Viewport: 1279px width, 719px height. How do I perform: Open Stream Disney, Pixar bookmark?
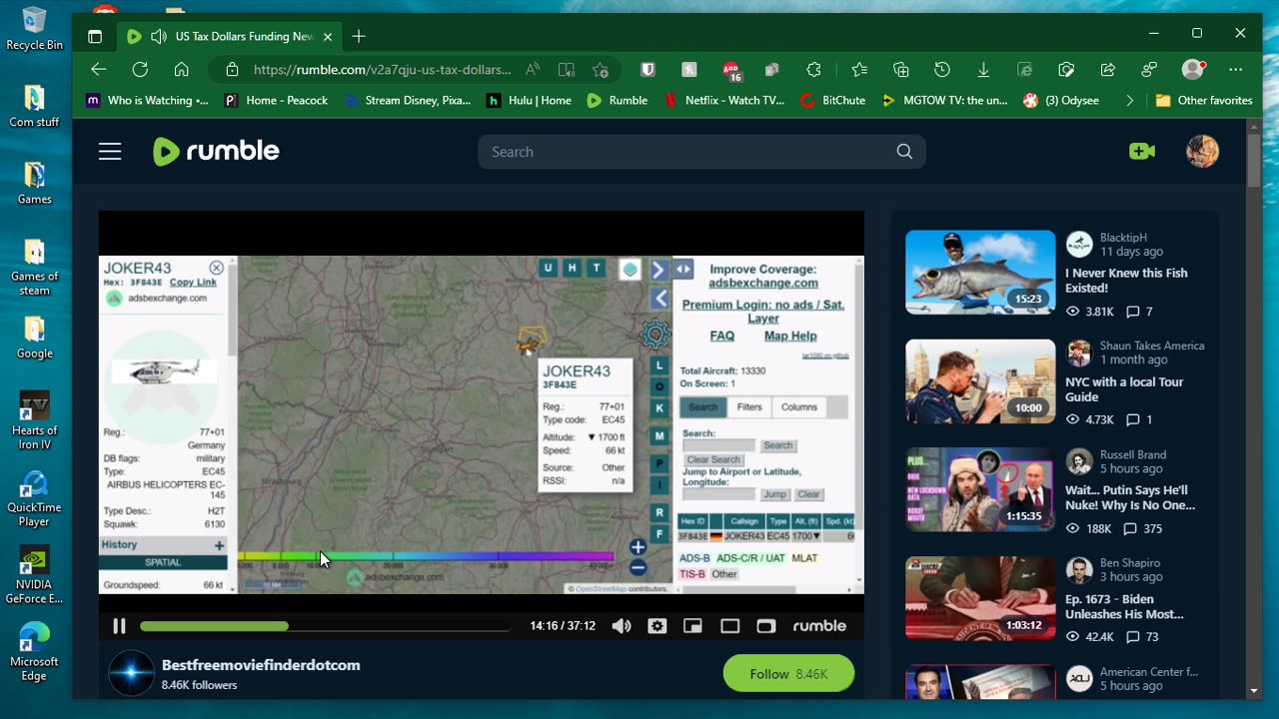(x=408, y=100)
